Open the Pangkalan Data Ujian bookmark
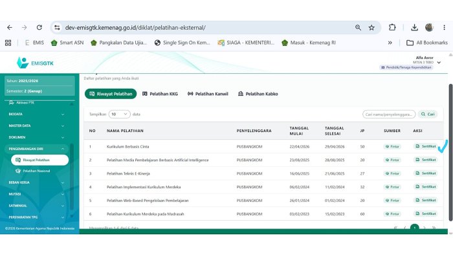 [118, 43]
